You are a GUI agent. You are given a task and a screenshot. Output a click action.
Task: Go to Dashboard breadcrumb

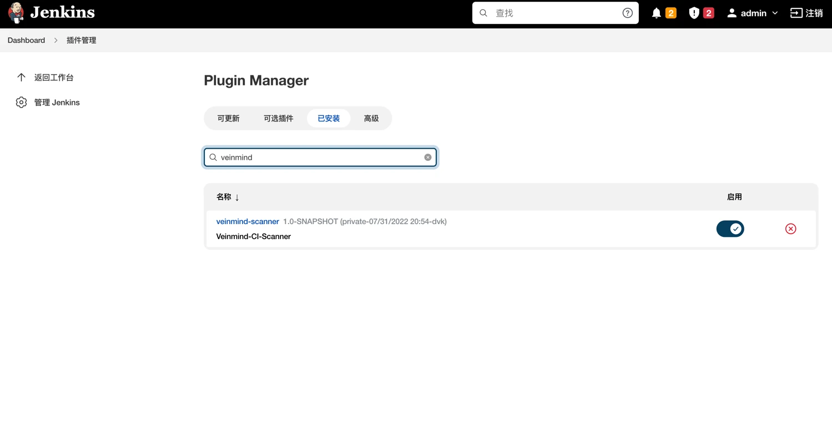26,40
